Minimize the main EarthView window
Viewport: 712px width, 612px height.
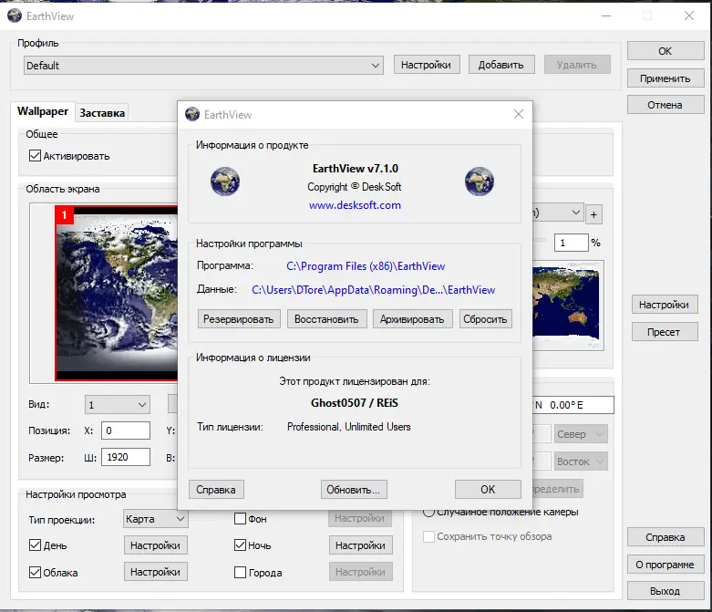(x=606, y=16)
